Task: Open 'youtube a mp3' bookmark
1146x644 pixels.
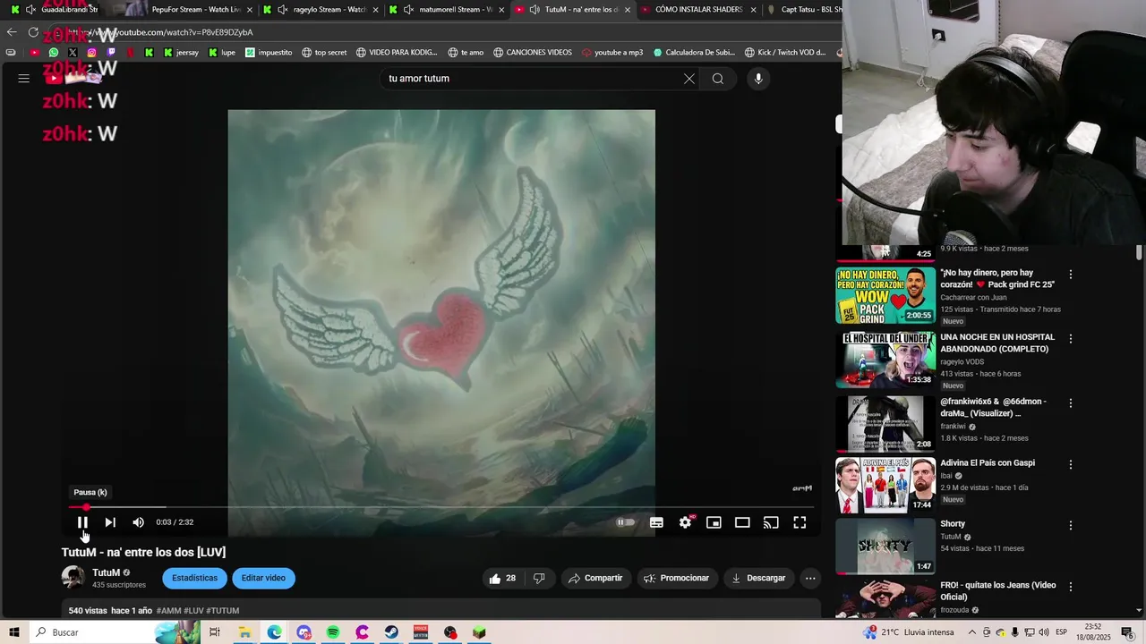Action: point(612,53)
